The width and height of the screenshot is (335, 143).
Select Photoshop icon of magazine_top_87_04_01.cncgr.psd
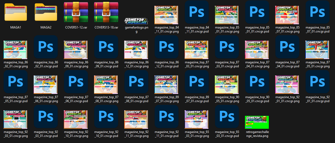(287, 47)
